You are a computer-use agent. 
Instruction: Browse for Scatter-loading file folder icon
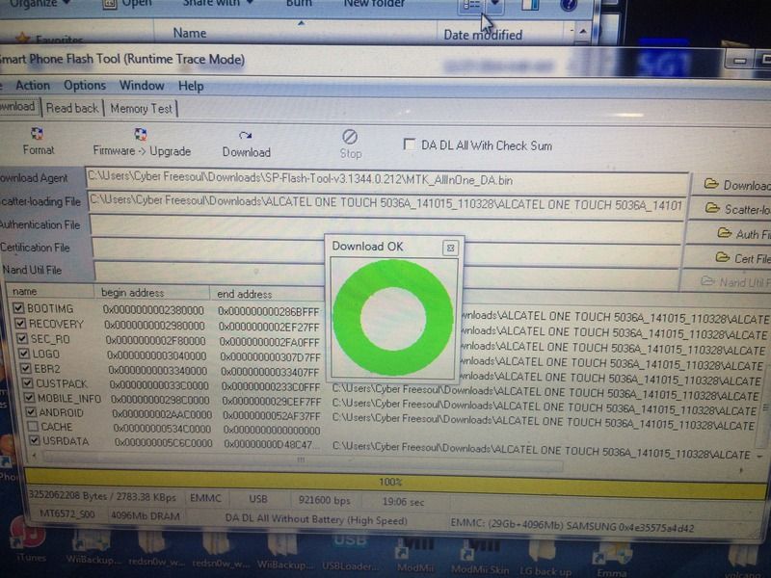coord(713,208)
